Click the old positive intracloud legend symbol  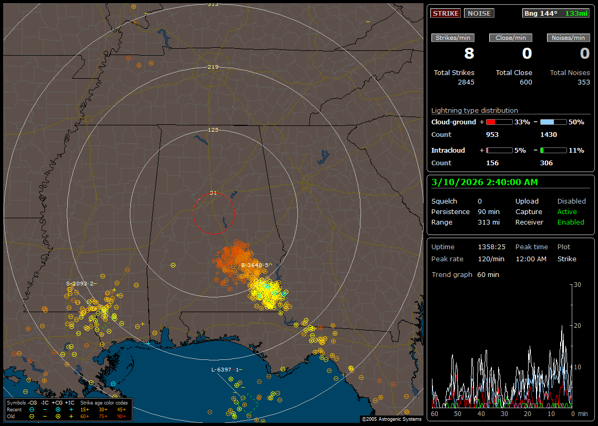pos(71,416)
